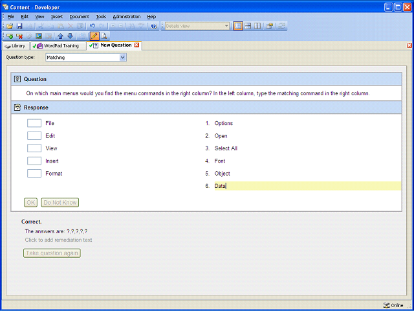The width and height of the screenshot is (414, 311).
Task: Click the grayed refresh icon at toolbar end
Action: [x=281, y=26]
